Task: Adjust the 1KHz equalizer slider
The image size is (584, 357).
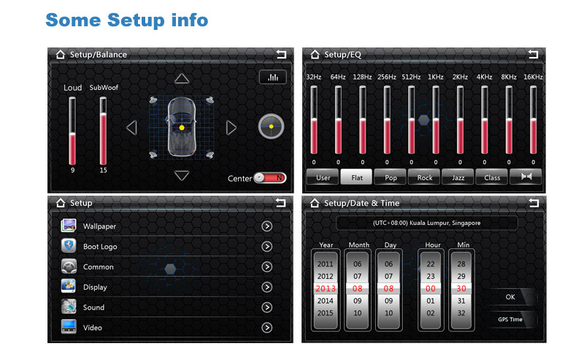Action: click(436, 120)
